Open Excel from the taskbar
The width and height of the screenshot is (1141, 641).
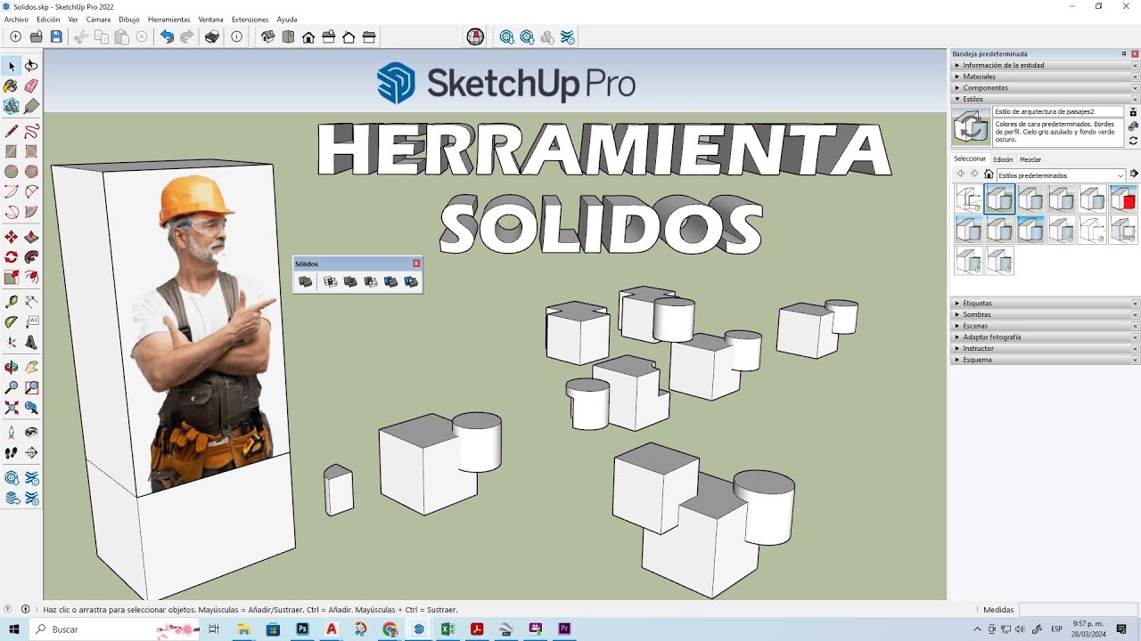pos(447,629)
